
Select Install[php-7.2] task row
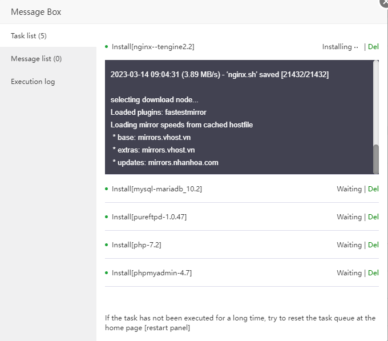tap(242, 245)
